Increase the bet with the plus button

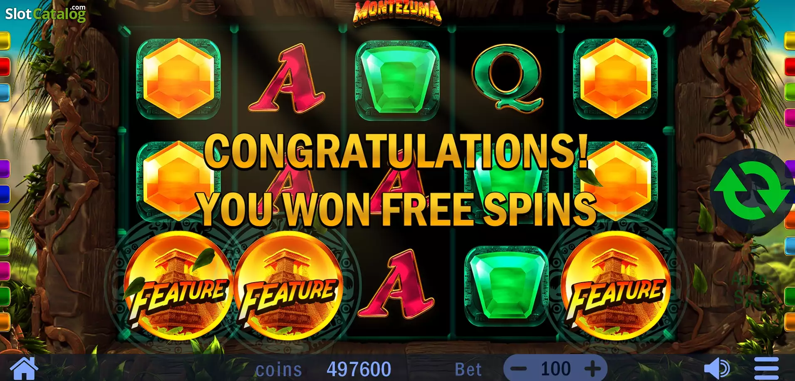point(592,369)
